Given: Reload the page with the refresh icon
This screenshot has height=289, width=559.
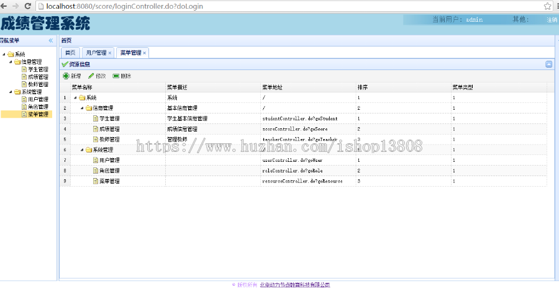Looking at the screenshot, I should tap(28, 6).
